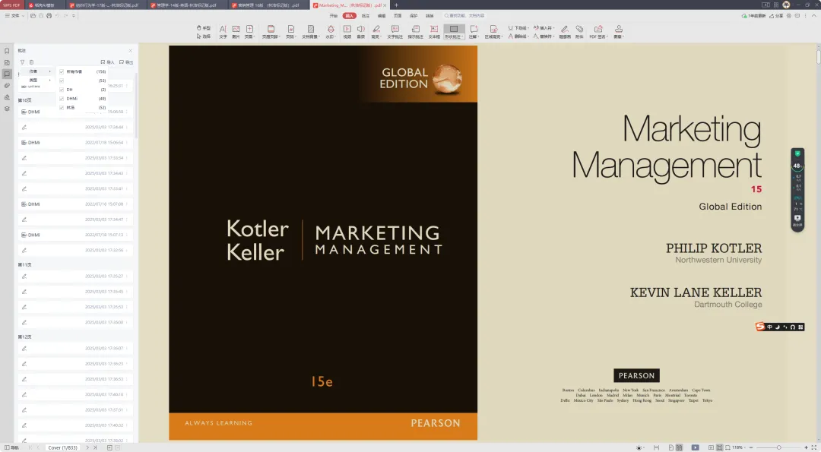Click the page number field Cover (1/833)

click(63, 447)
